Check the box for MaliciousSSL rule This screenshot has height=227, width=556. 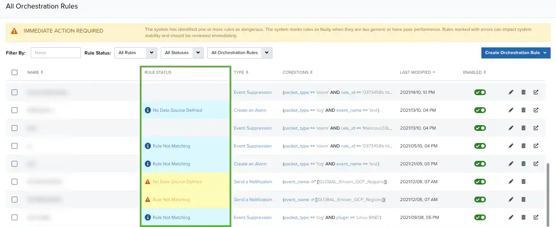(14, 128)
